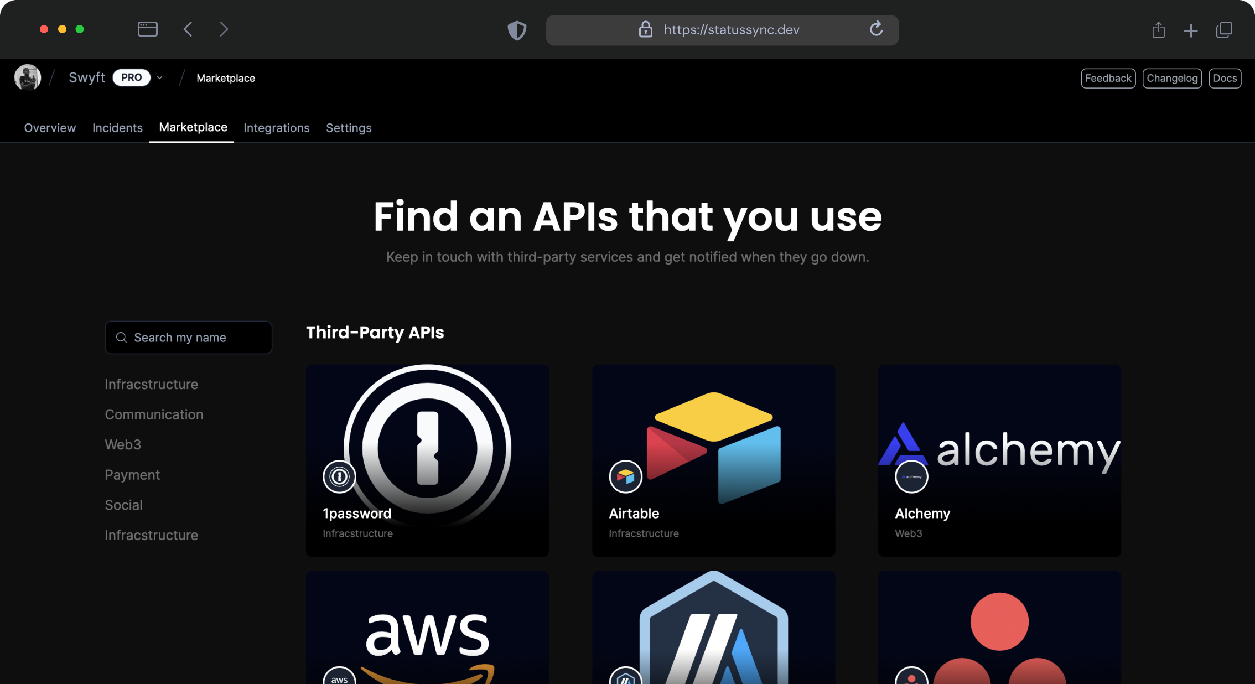Image resolution: width=1255 pixels, height=684 pixels.
Task: Click the Search my name field
Action: [189, 338]
